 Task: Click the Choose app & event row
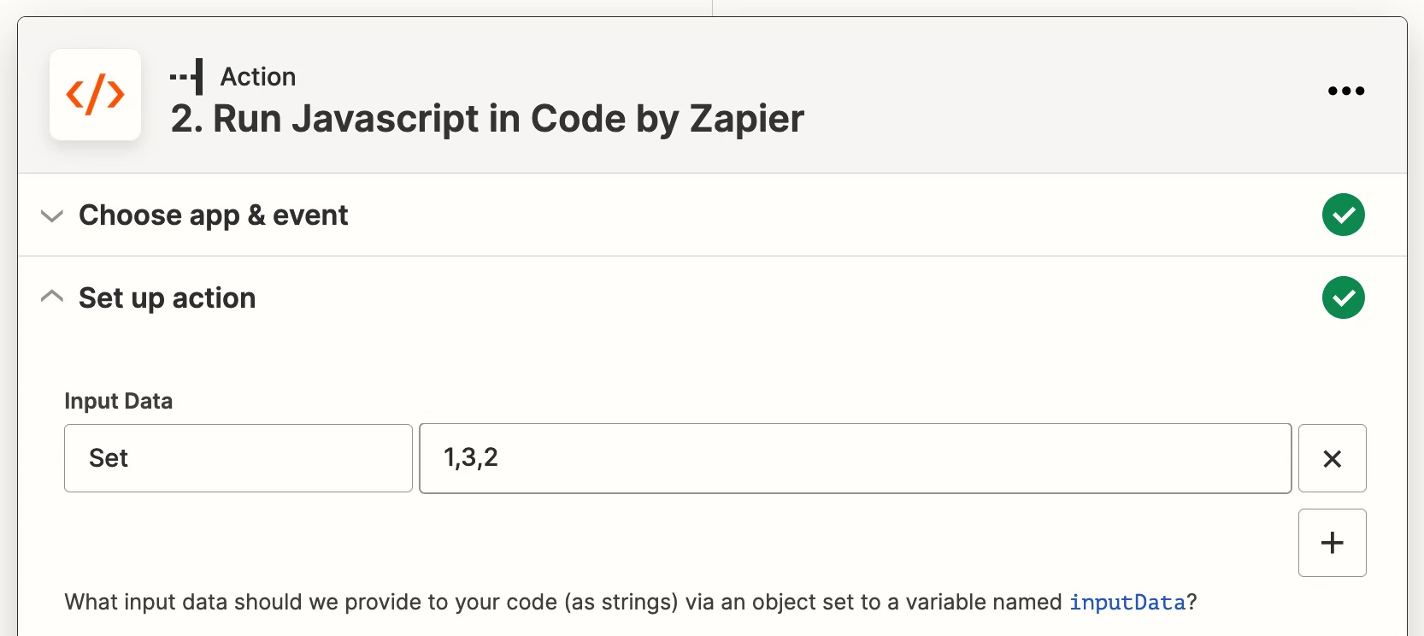pos(213,215)
